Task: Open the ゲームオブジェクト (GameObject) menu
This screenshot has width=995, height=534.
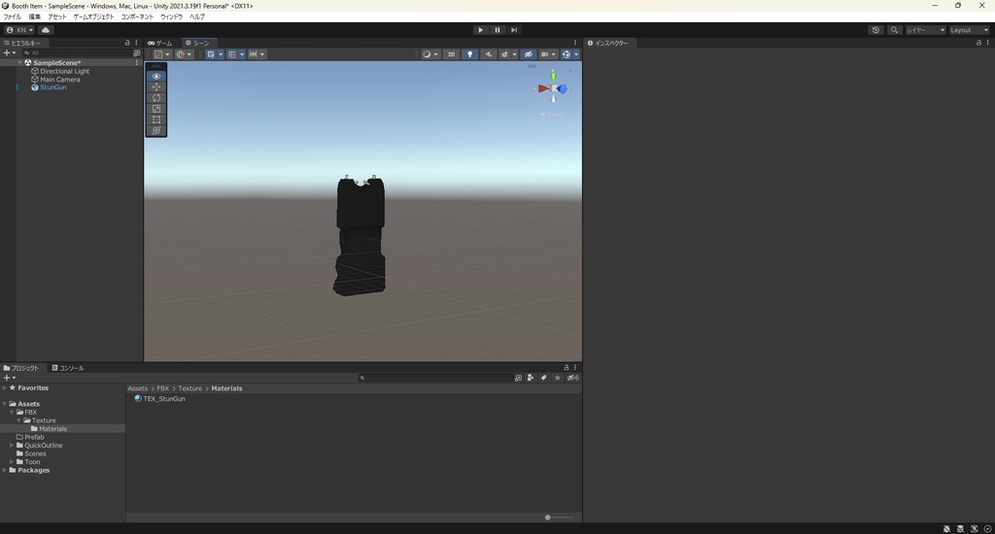Action: click(93, 17)
